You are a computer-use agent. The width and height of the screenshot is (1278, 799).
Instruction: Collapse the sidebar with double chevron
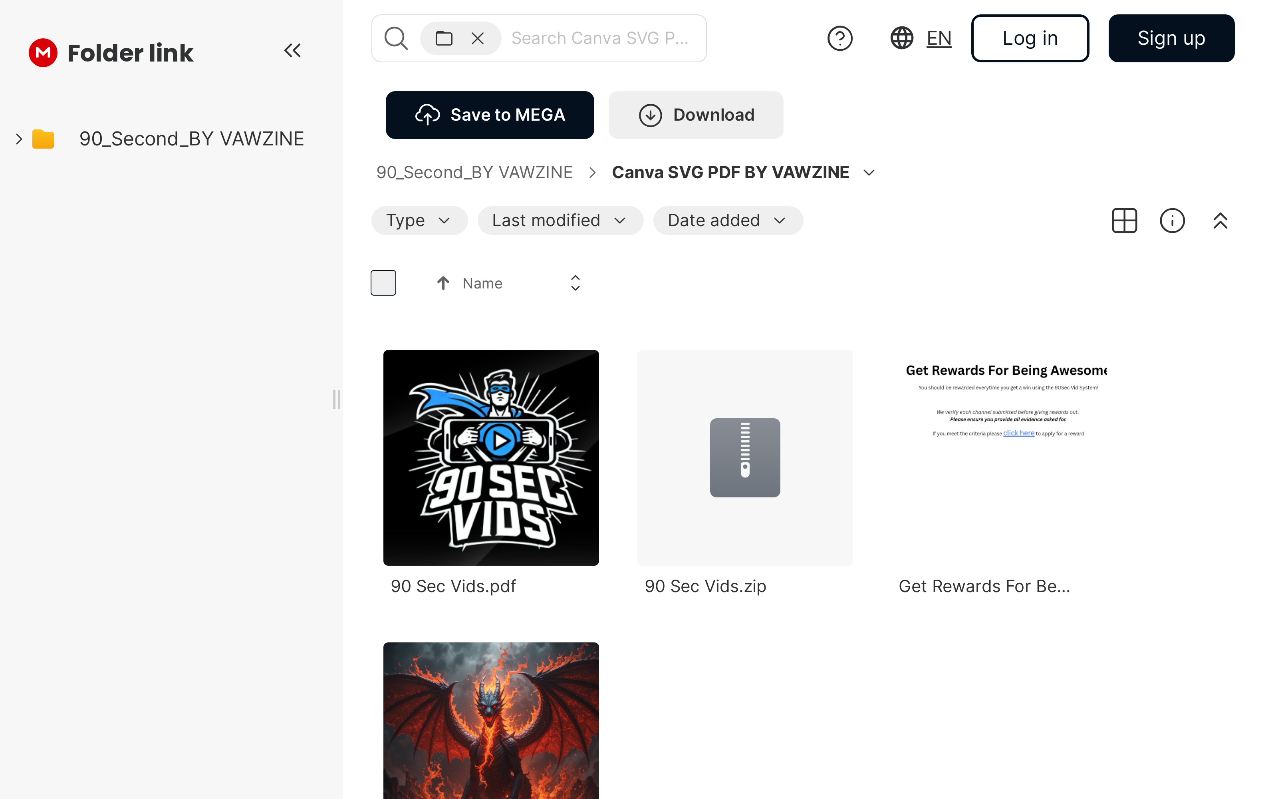[293, 51]
